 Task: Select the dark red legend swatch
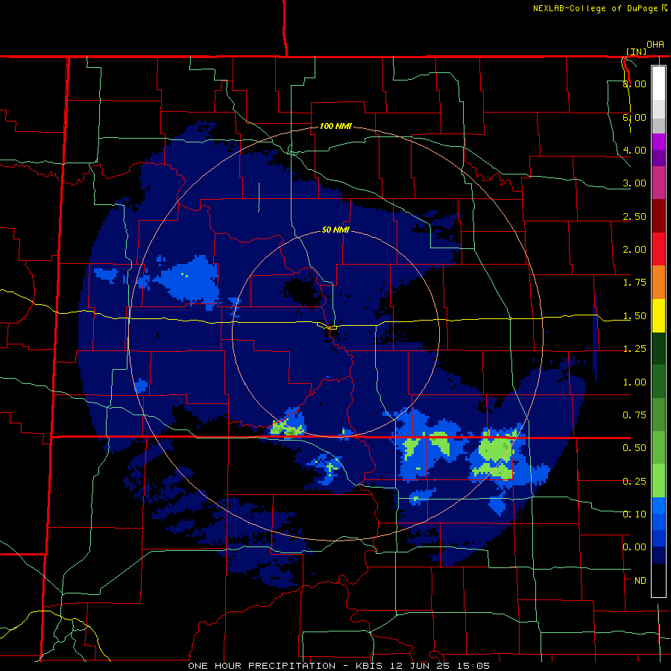(x=658, y=216)
